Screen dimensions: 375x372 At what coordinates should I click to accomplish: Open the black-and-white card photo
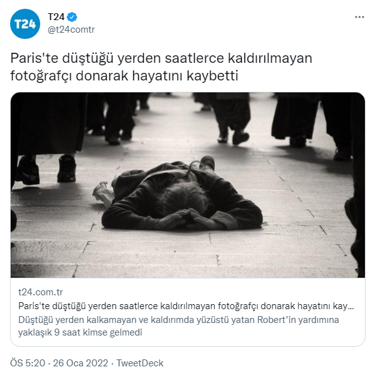pos(188,185)
